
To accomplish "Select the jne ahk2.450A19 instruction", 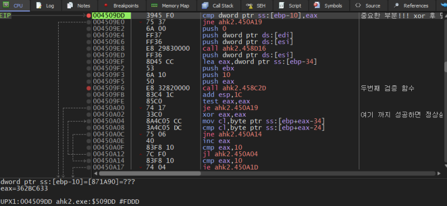I will point(232,22).
